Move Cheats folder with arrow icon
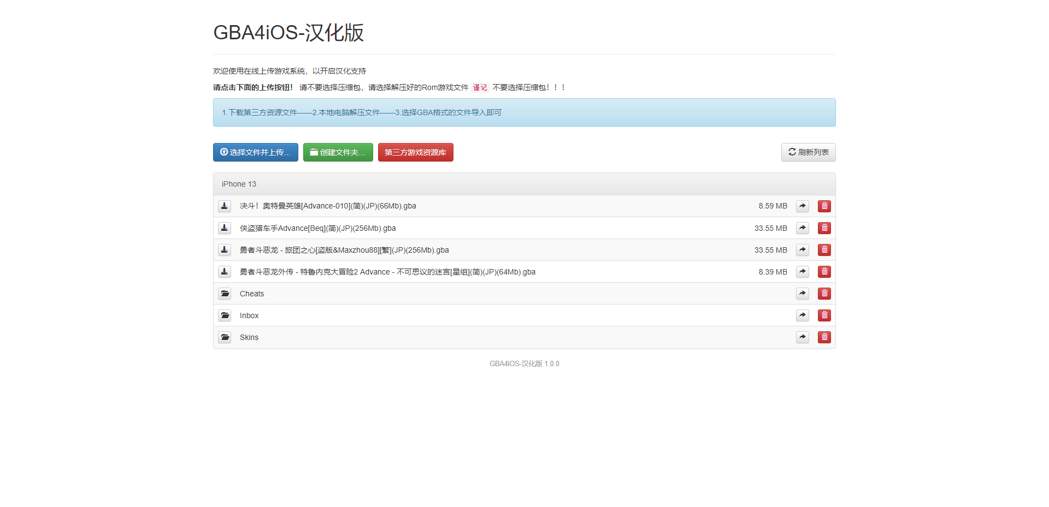The image size is (1049, 507). [803, 293]
